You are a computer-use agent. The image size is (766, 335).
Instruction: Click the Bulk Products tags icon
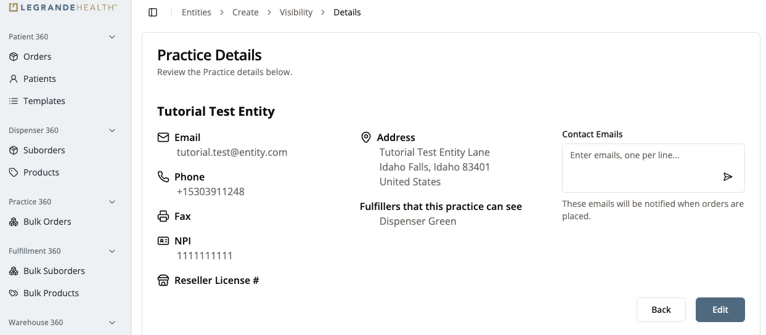click(14, 293)
